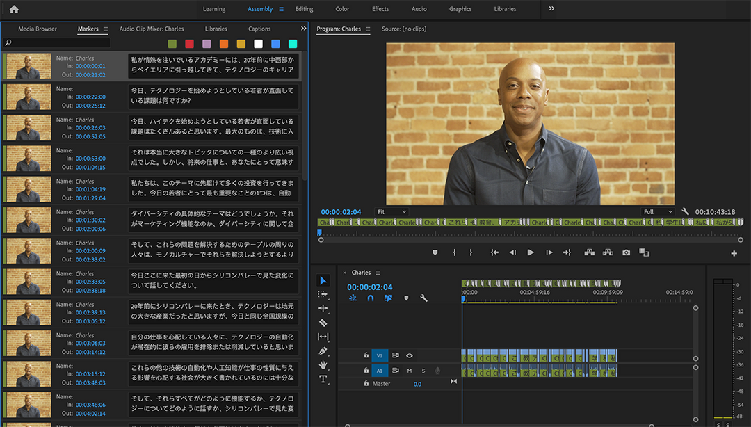Toggle V1 track output visibility eye
The width and height of the screenshot is (751, 427).
[x=409, y=355]
